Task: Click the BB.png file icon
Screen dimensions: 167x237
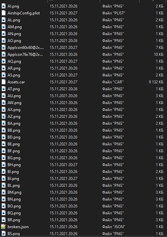Action: click(x=4, y=130)
